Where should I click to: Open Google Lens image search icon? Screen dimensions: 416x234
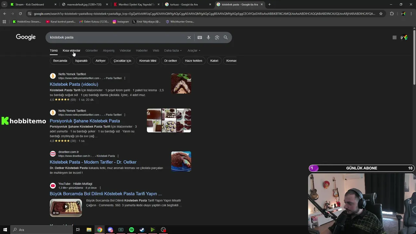click(217, 37)
